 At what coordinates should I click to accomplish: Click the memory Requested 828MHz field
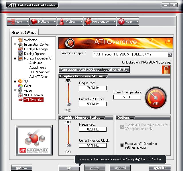(93, 129)
